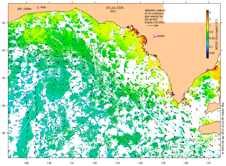
Task: Click the date label 09-Jul-2005
Action: (x=115, y=8)
